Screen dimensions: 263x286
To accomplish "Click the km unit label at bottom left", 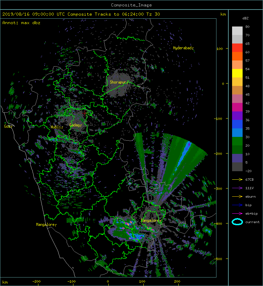I will tap(5, 282).
